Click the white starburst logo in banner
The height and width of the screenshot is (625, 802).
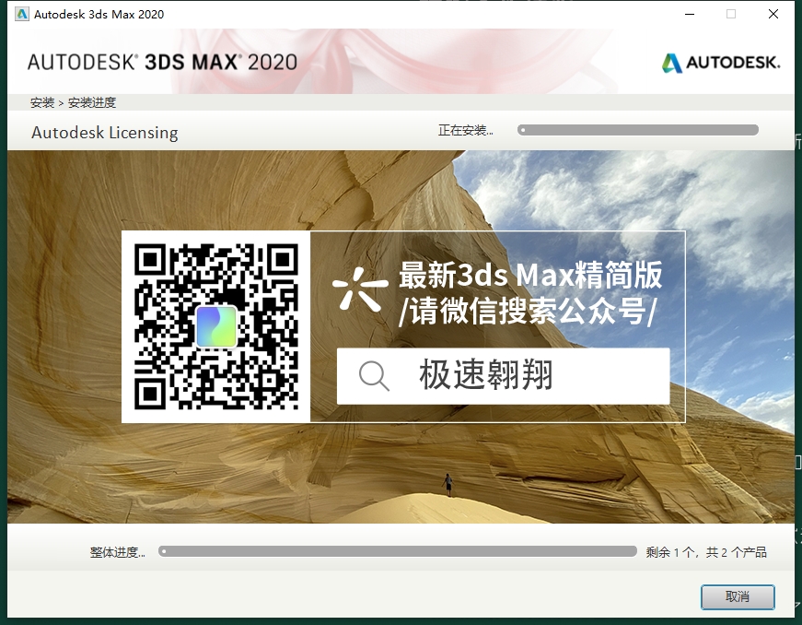tap(360, 289)
